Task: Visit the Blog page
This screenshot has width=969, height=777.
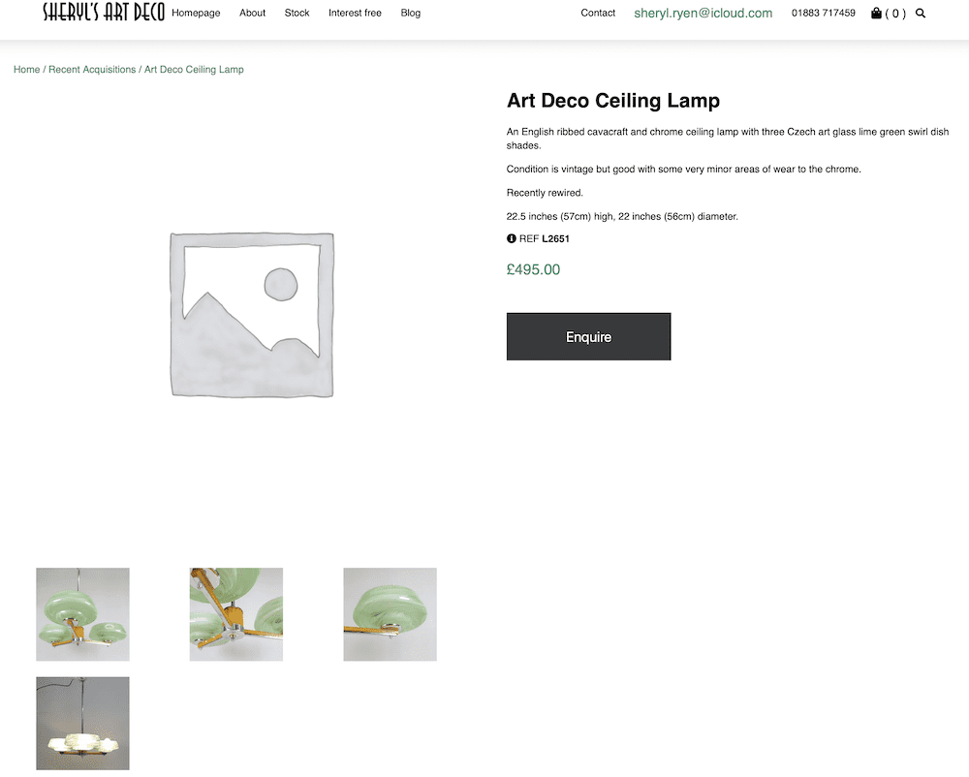Action: 411,14
